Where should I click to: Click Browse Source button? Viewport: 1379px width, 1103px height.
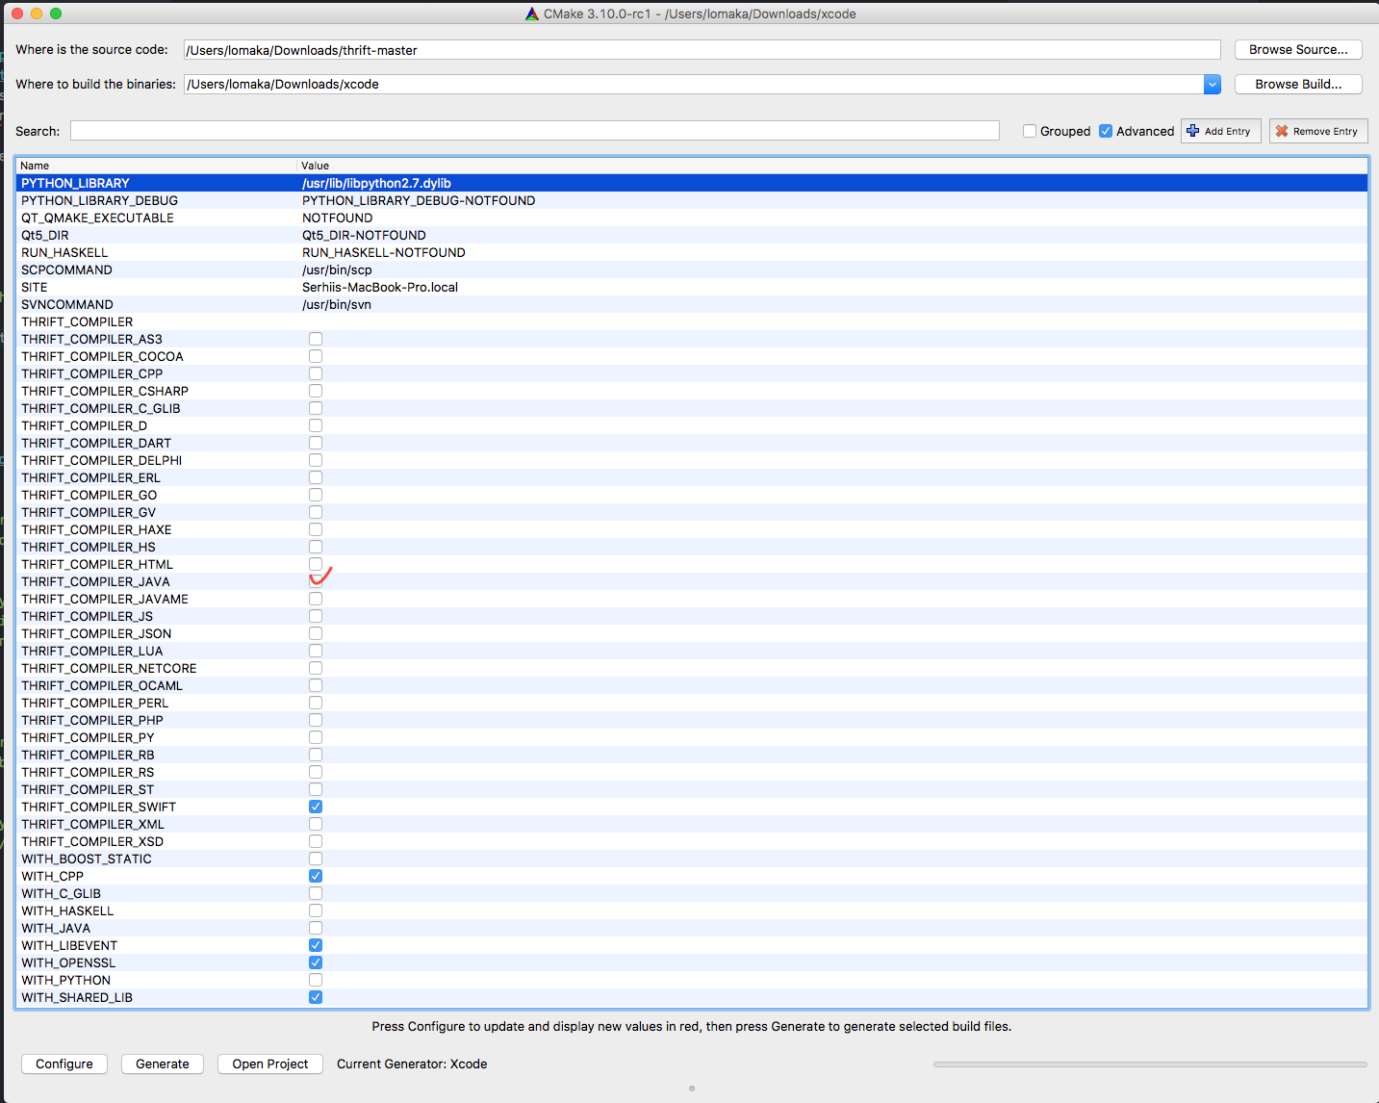tap(1298, 49)
